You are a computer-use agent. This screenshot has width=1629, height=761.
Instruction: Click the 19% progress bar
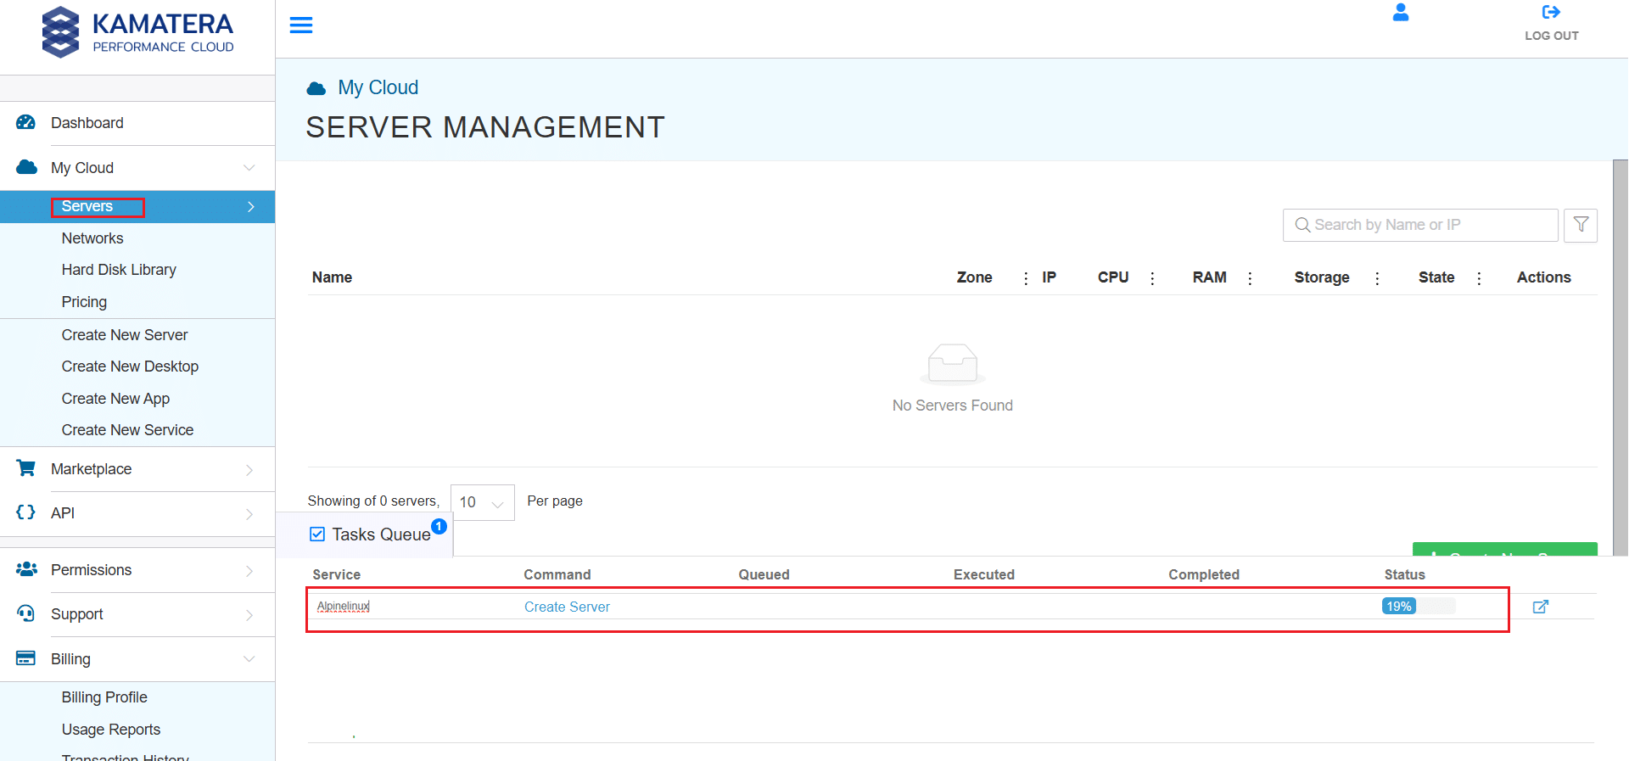click(x=1419, y=606)
